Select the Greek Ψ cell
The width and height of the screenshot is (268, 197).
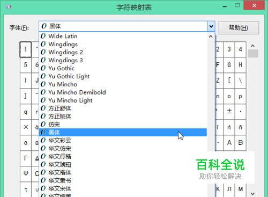[x=26, y=174]
